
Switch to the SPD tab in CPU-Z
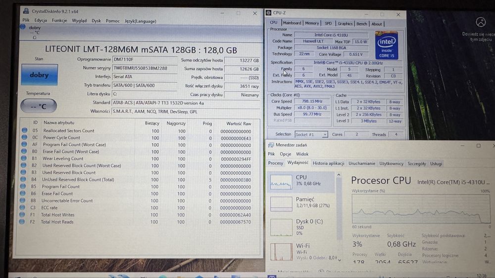click(328, 23)
